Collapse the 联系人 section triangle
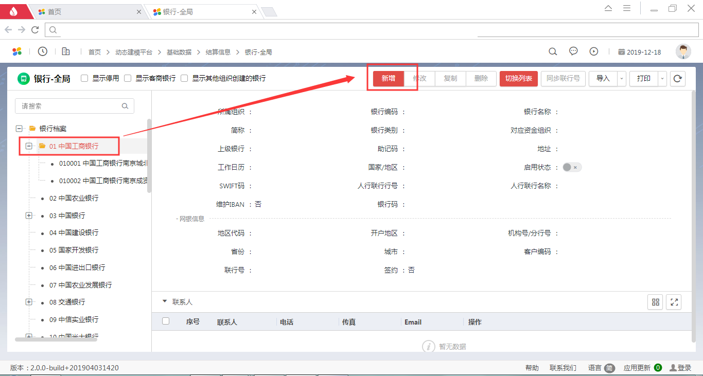Image resolution: width=703 pixels, height=376 pixels. [x=165, y=301]
